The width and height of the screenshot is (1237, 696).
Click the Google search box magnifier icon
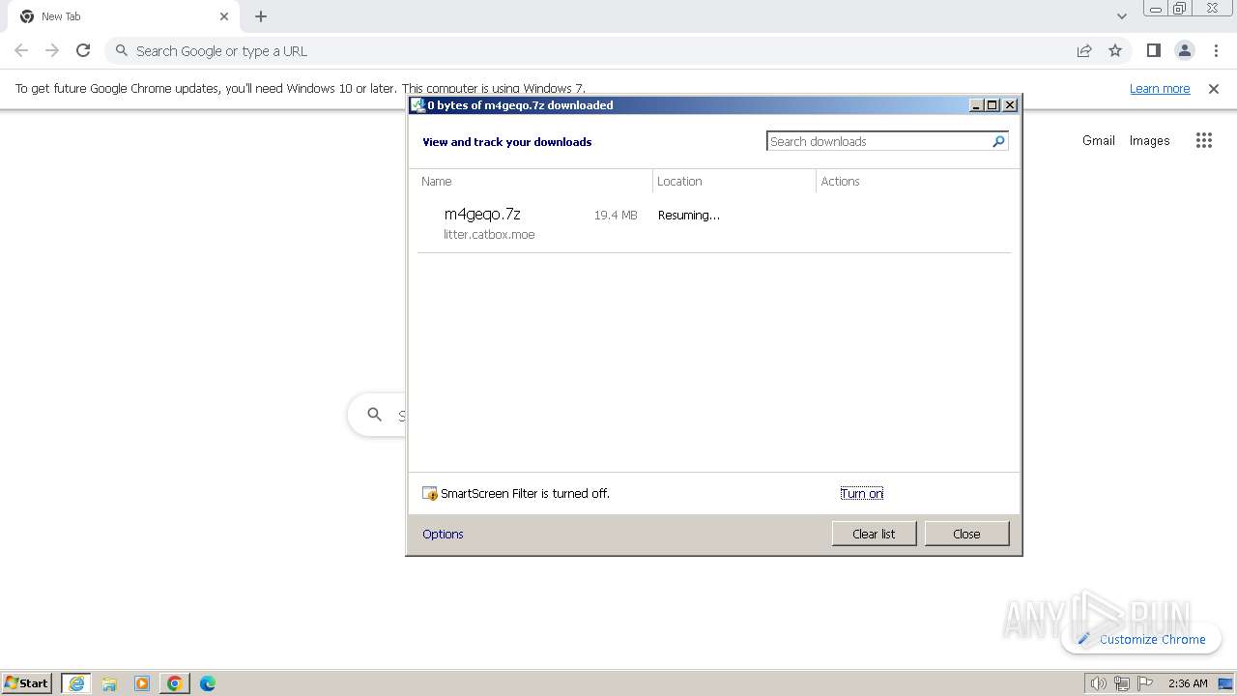pos(375,415)
